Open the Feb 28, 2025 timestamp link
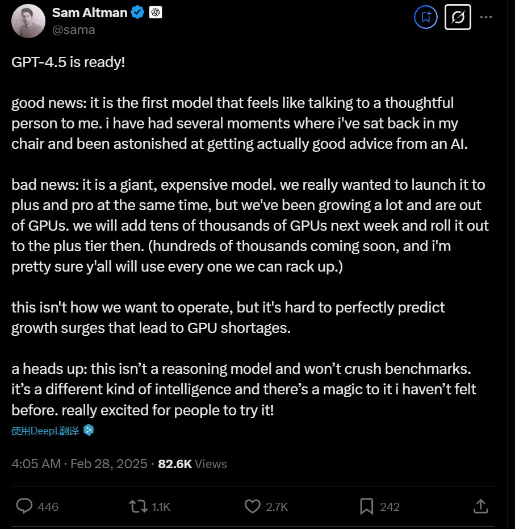This screenshot has width=515, height=529. [77, 464]
